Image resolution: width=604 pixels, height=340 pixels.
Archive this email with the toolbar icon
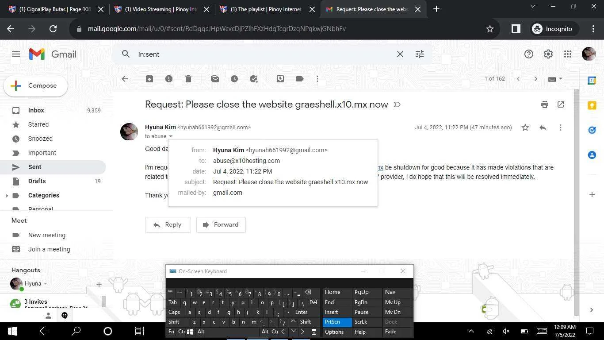click(x=149, y=79)
